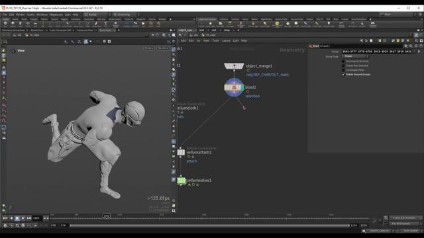The height and width of the screenshot is (238, 424).
Task: Click the Box shelf tool
Action: [x=5, y=24]
